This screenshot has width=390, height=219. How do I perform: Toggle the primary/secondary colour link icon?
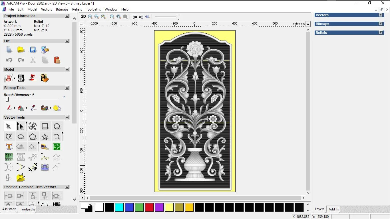[91, 204]
